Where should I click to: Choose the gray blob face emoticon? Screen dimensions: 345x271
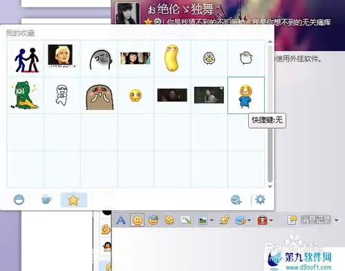pyautogui.click(x=101, y=59)
